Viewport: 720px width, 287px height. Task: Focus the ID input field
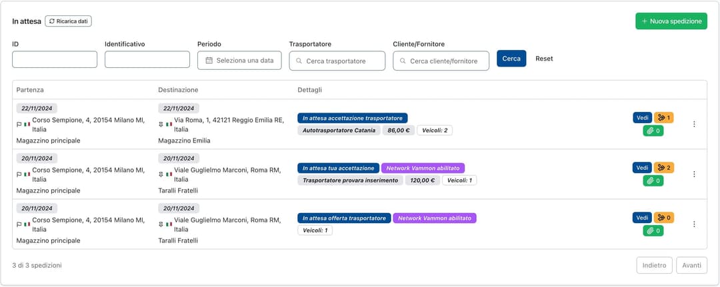(55, 59)
